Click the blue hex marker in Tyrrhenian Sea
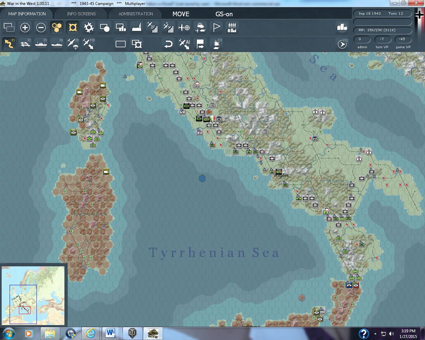Image resolution: width=425 pixels, height=340 pixels. (202, 178)
